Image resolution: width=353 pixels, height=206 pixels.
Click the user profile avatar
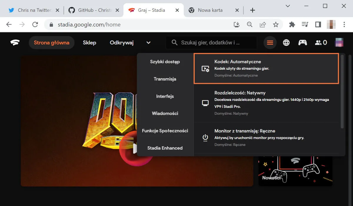tap(339, 42)
